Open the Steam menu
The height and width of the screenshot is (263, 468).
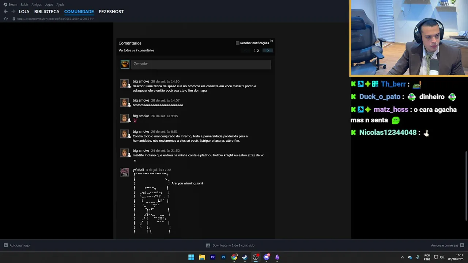point(10,4)
